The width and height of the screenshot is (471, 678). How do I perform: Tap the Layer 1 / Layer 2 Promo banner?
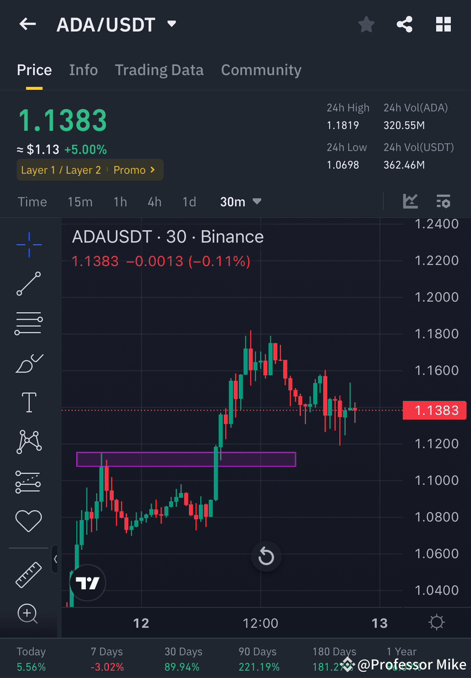89,169
